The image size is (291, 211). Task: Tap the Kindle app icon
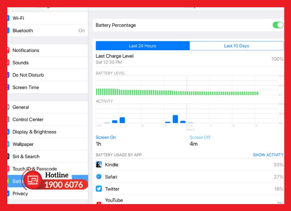click(99, 164)
